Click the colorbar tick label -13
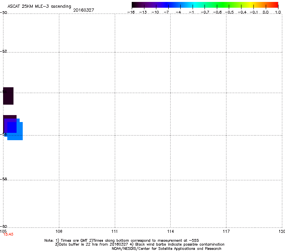 [x=143, y=12]
